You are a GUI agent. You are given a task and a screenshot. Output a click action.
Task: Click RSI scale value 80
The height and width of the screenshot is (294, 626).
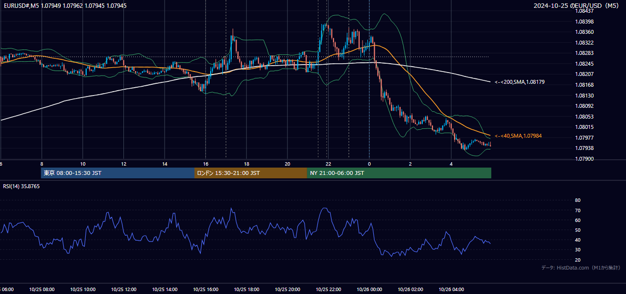(x=578, y=200)
